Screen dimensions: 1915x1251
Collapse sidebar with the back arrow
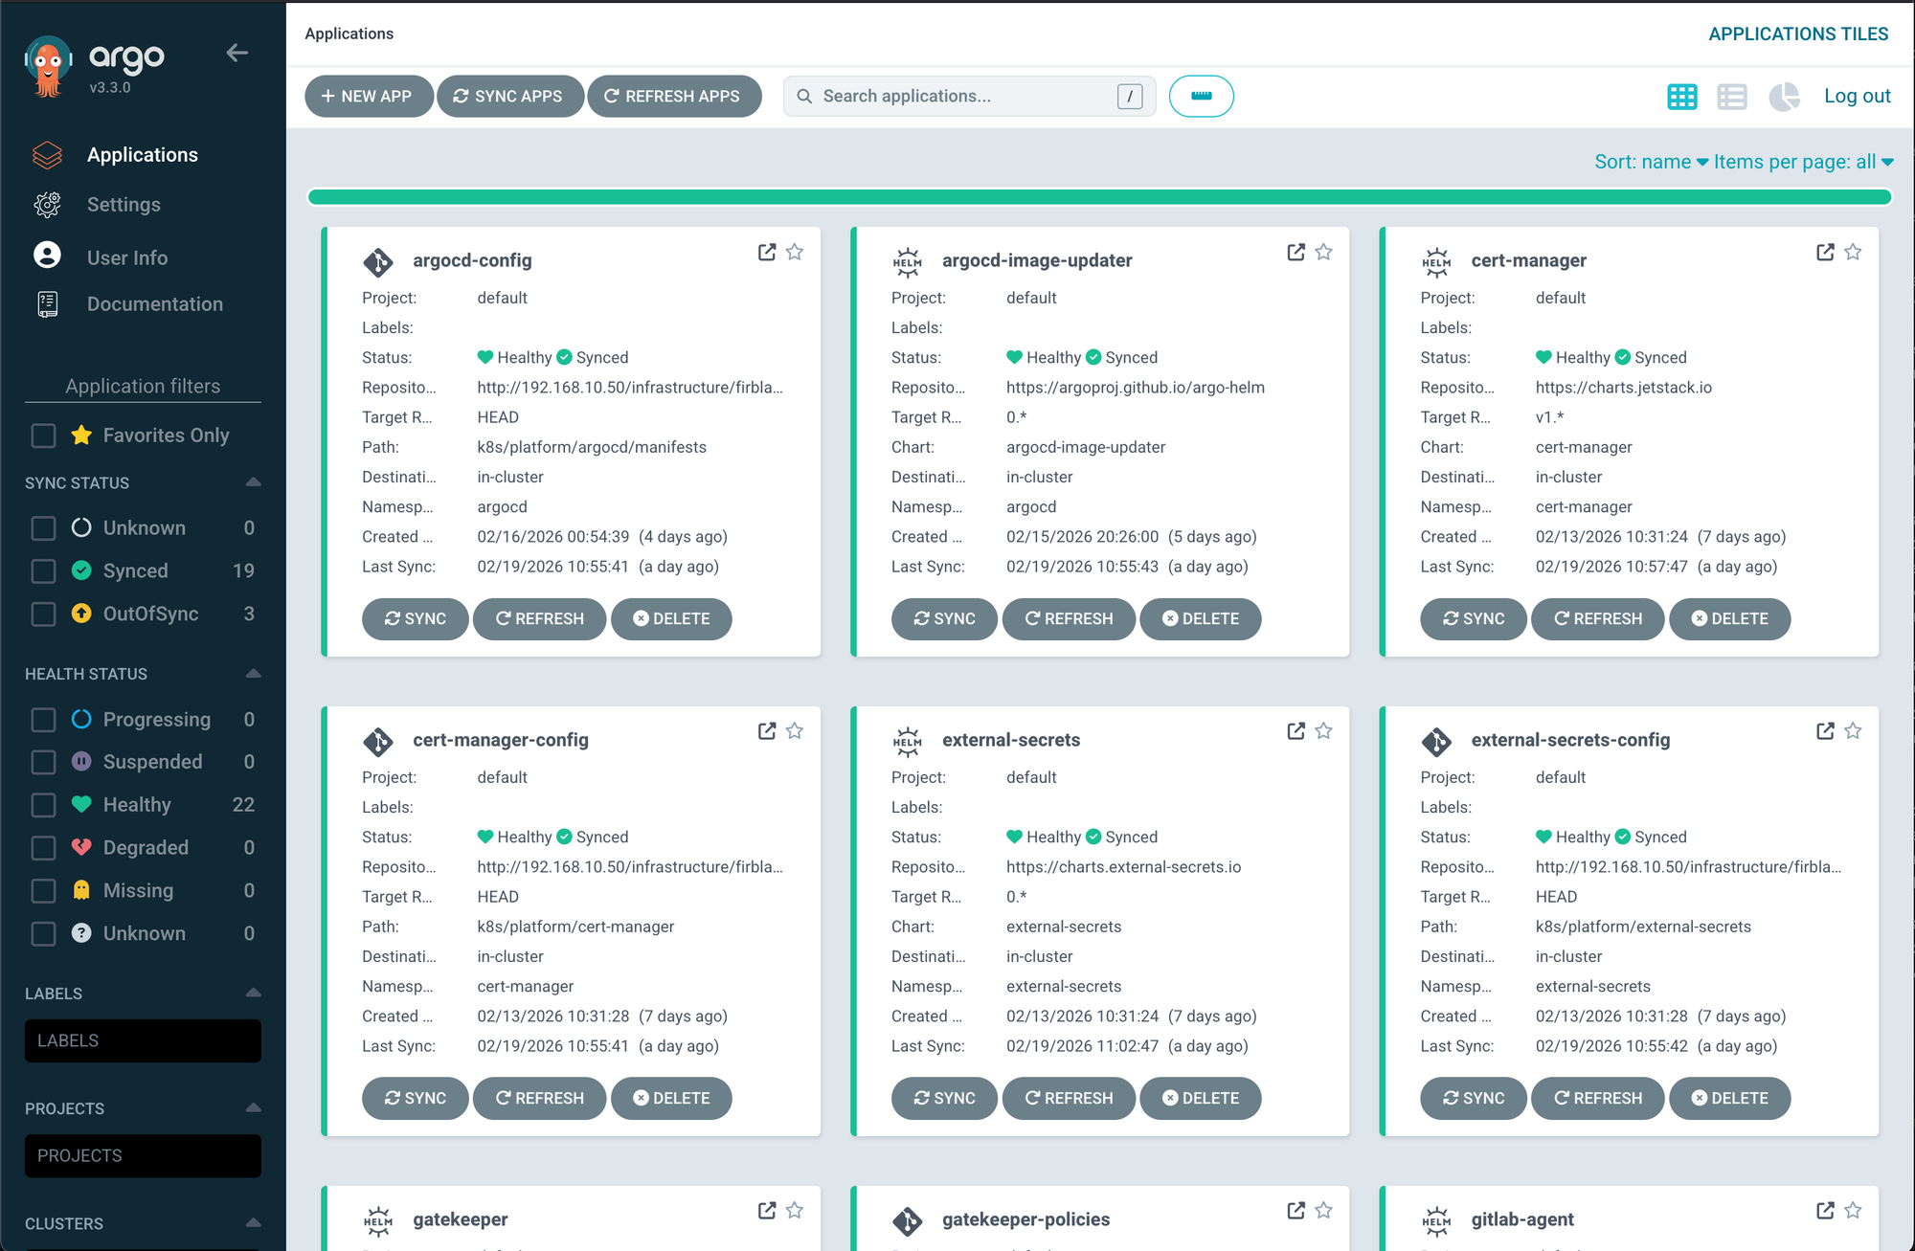[x=237, y=54]
